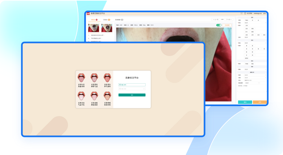283x155 pixels.
Task: Click the teal 暂存 button
Action: (x=245, y=102)
